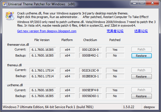Click the title bar application icon

point(4,4)
